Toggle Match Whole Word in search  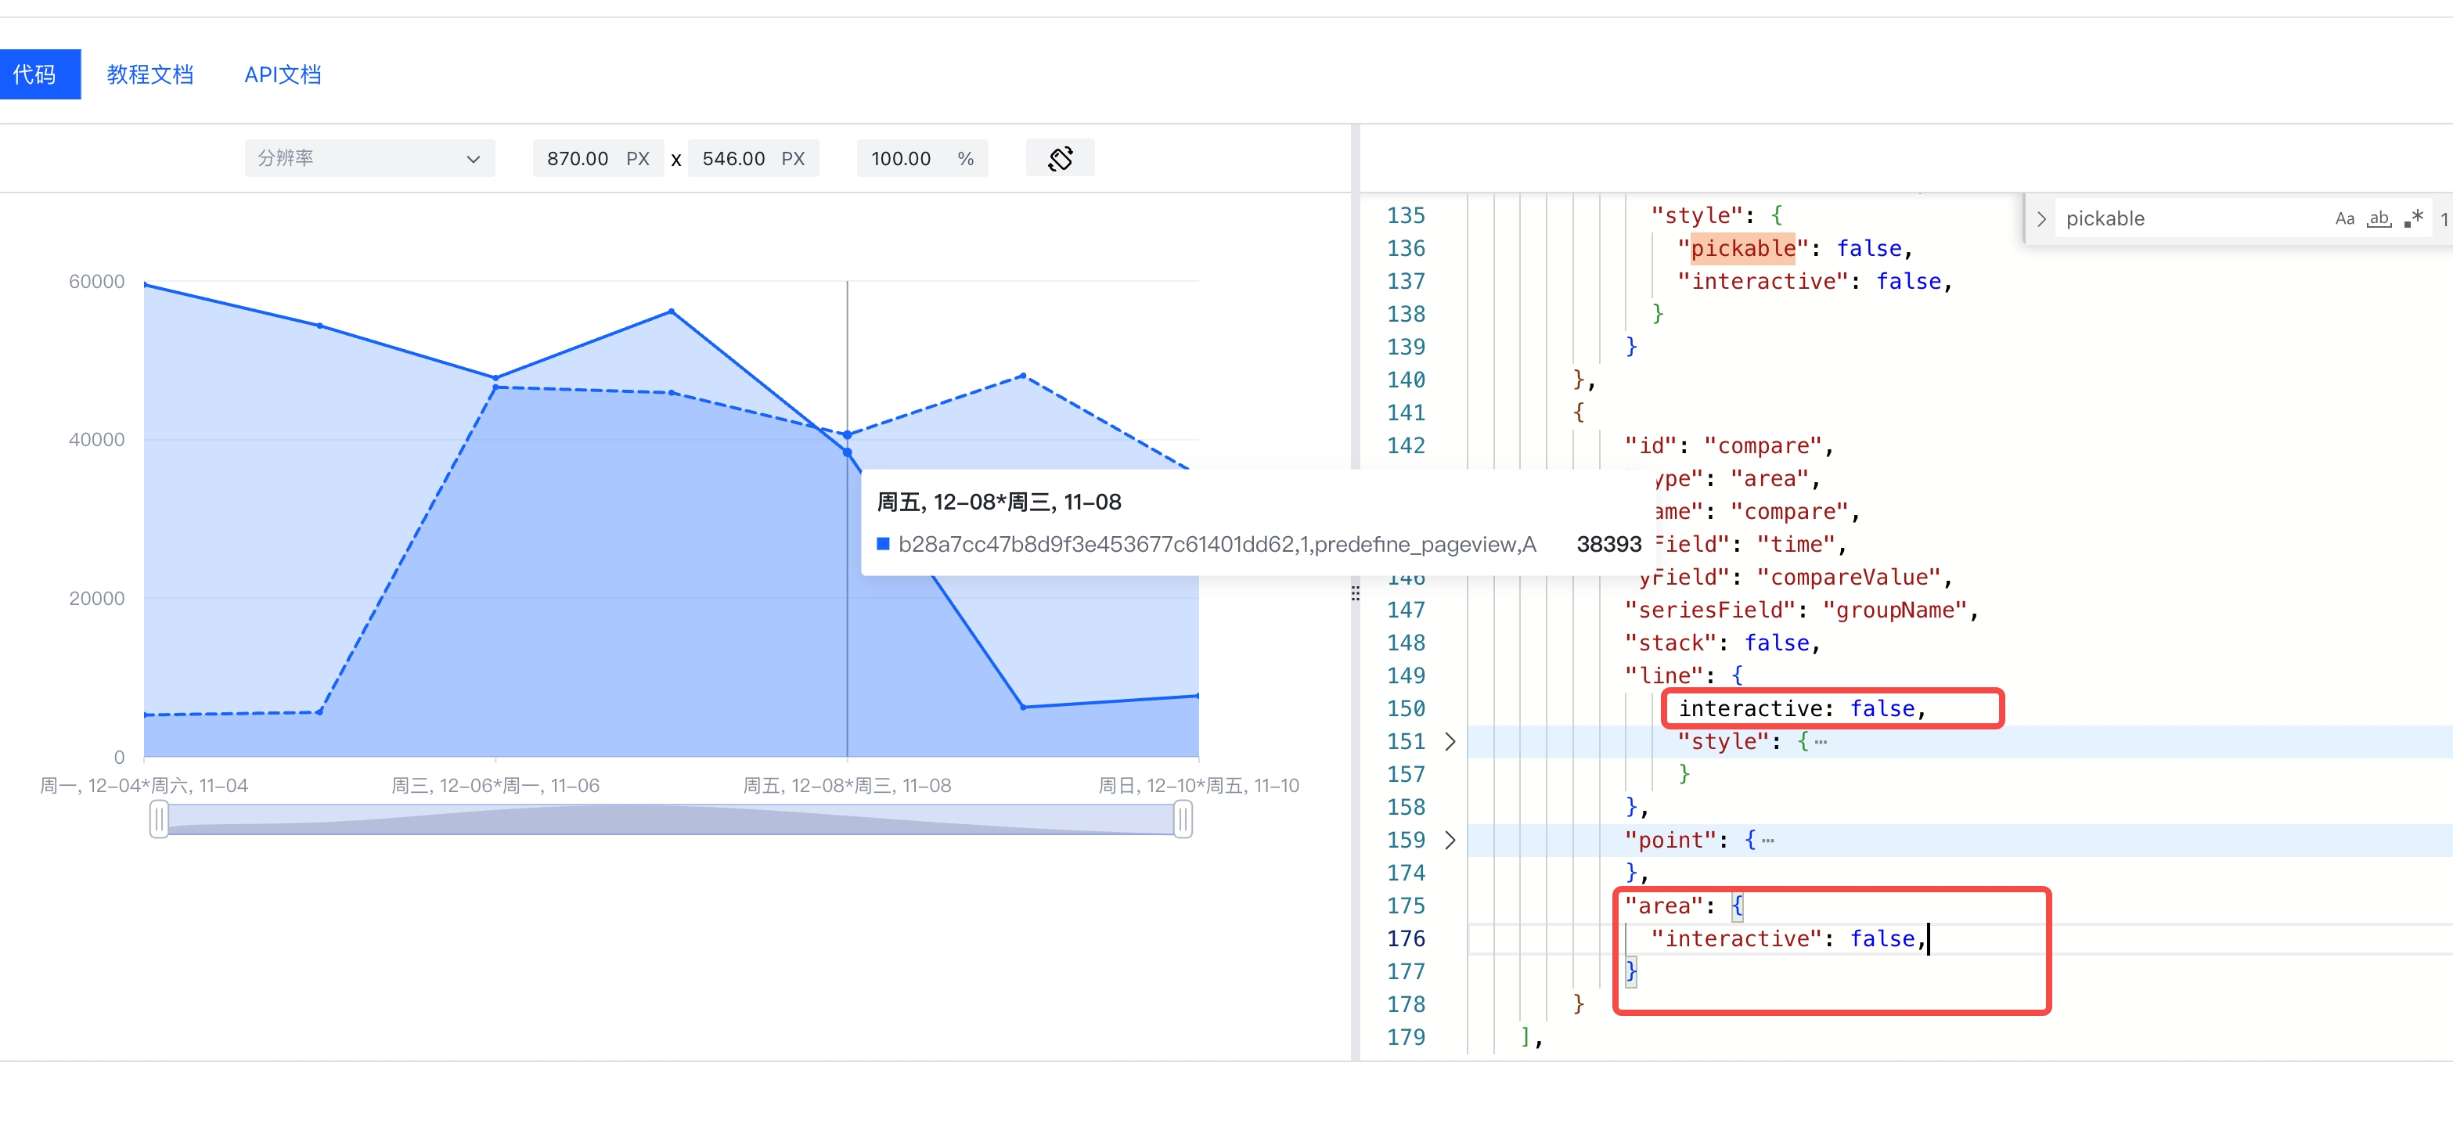click(x=2379, y=219)
